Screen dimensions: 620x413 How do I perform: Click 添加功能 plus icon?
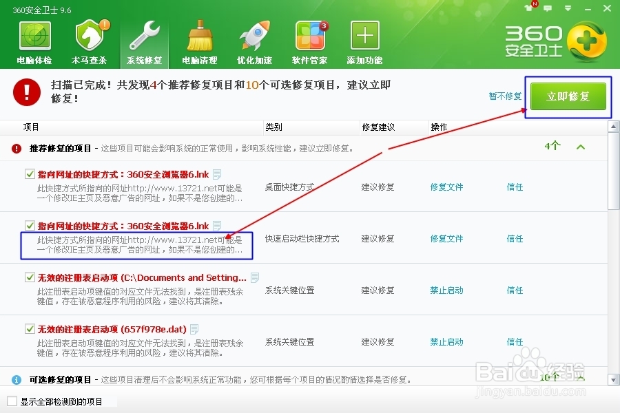pos(364,43)
